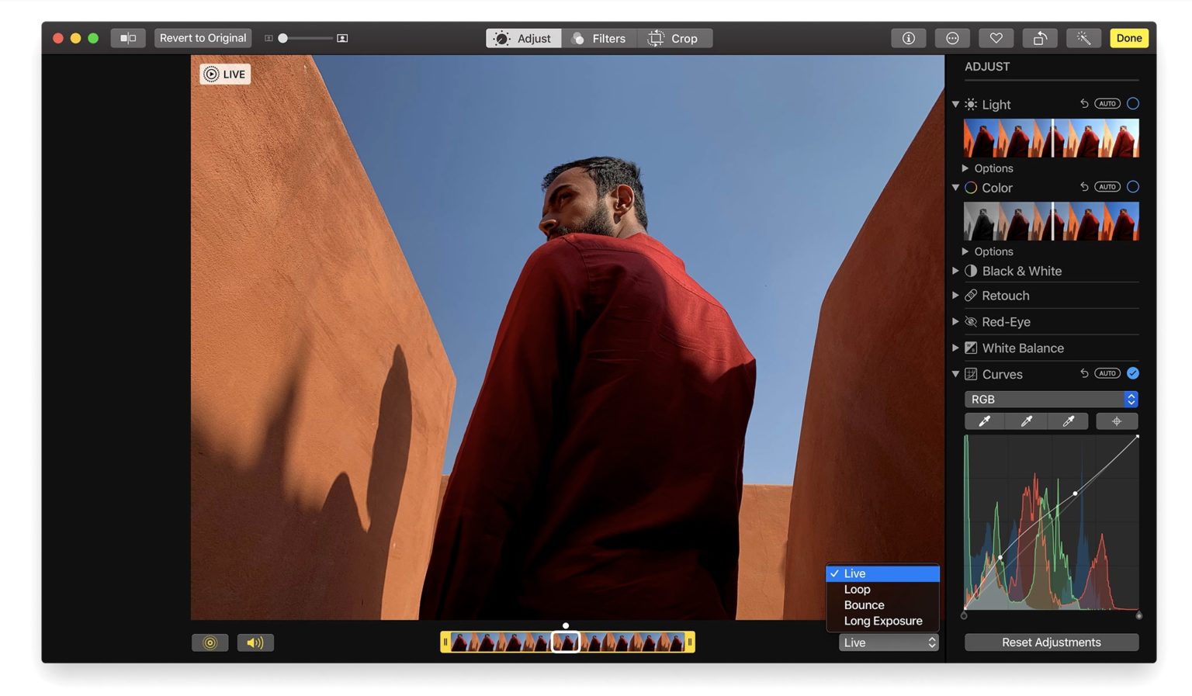
Task: Disable the Curves adjustment blue checkmark
Action: tap(1133, 373)
